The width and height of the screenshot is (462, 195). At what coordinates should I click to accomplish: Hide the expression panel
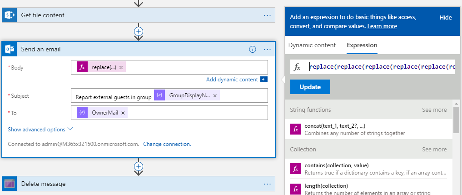click(446, 17)
